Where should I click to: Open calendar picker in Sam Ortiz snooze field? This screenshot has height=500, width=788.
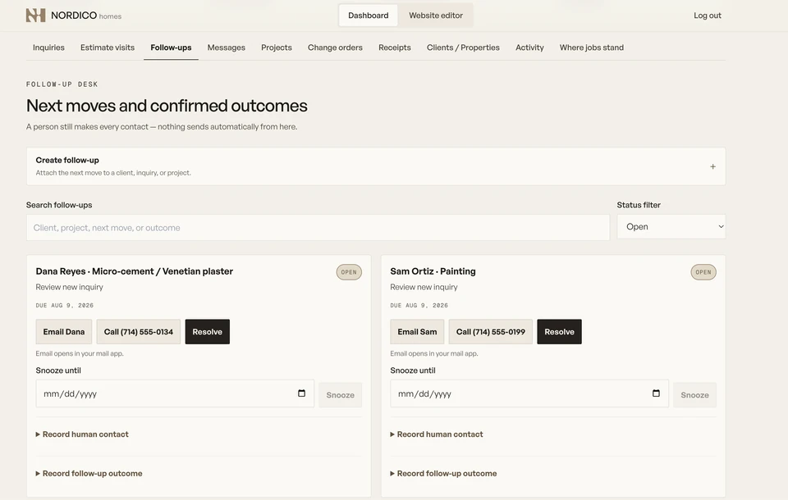[656, 393]
